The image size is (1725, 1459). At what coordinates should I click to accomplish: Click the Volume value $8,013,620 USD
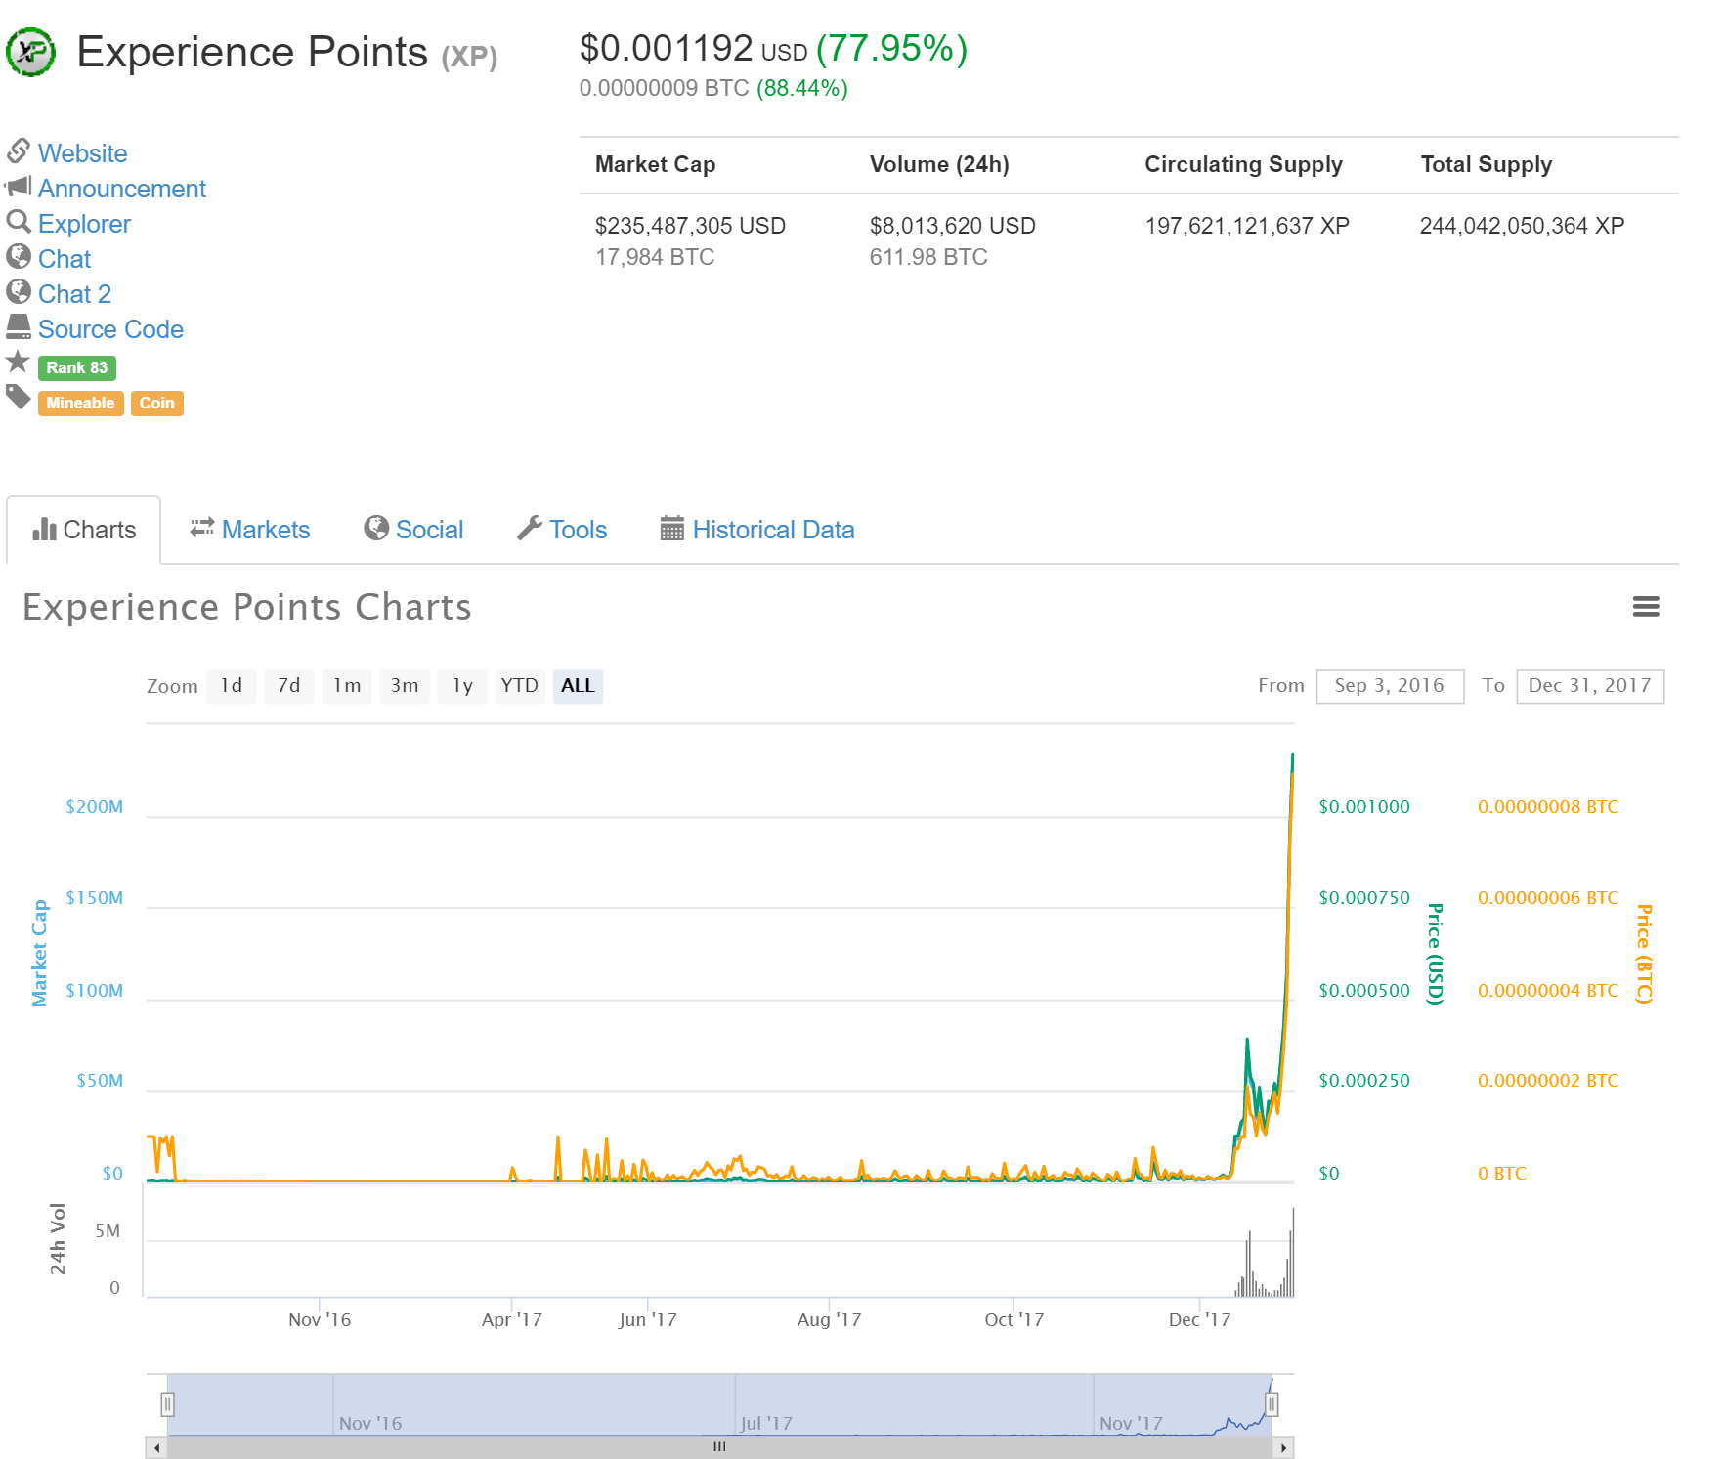coord(953,226)
